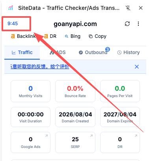149x161 pixels.
Task: Click the goanyapi.com domain title
Action: (75, 24)
